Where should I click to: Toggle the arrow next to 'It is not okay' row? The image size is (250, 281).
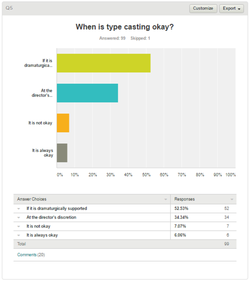[19, 226]
